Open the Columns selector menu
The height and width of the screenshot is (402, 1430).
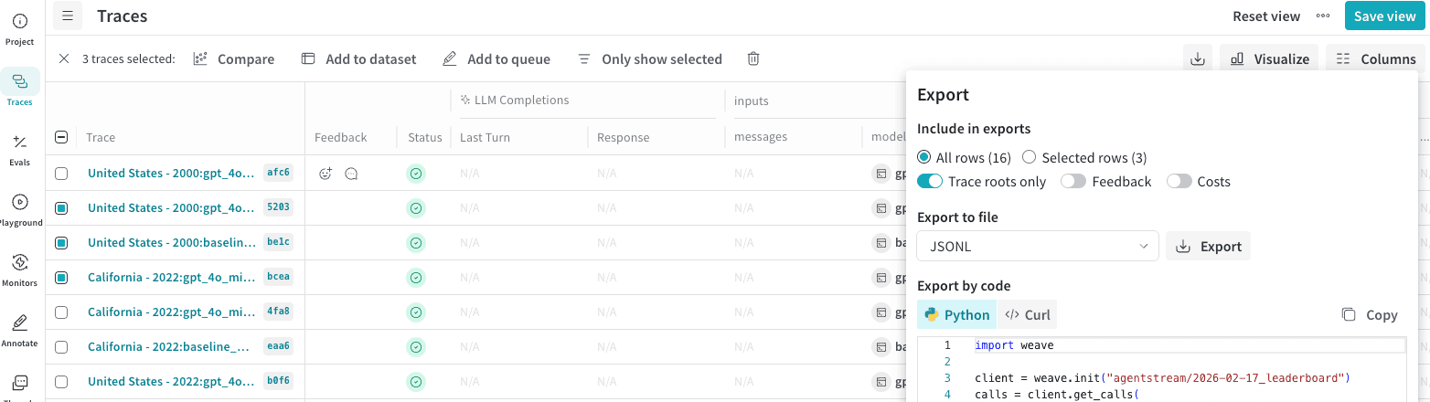(x=1376, y=58)
